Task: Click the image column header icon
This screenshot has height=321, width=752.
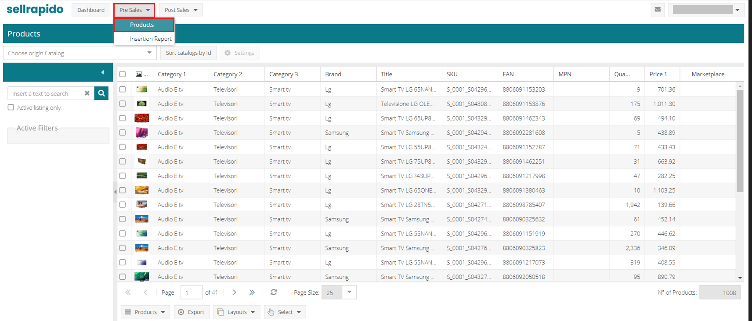Action: coord(139,74)
